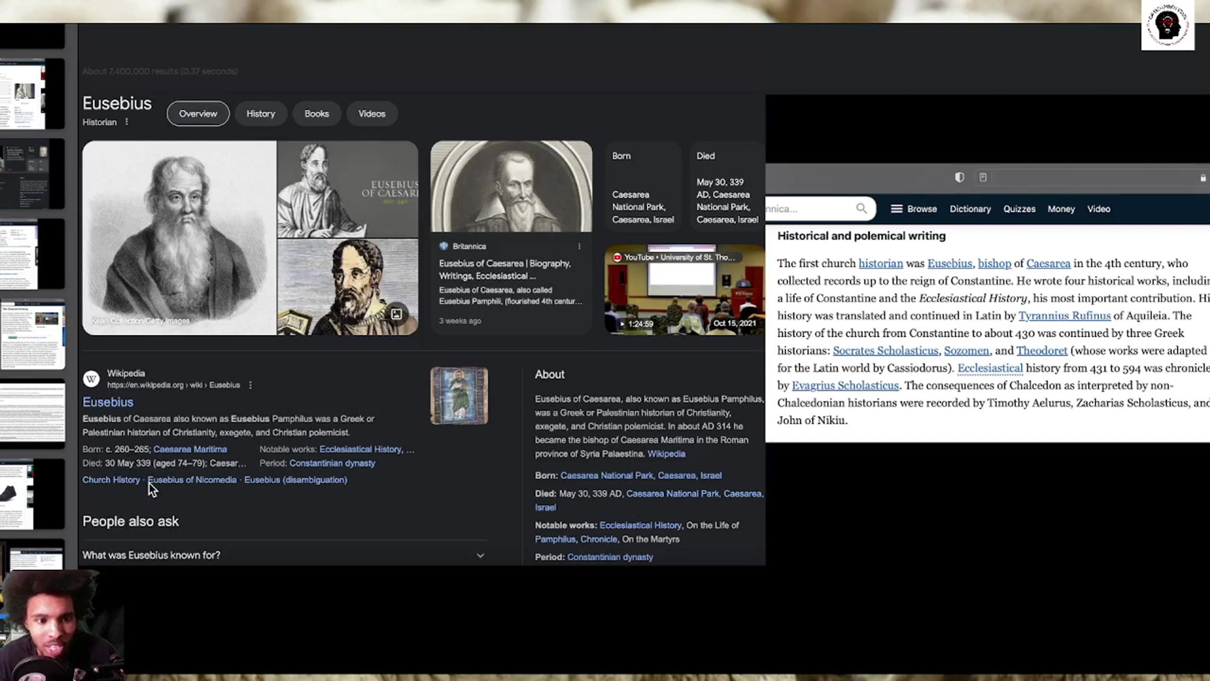This screenshot has height=681, width=1210.
Task: Click the Born information card
Action: click(x=643, y=187)
